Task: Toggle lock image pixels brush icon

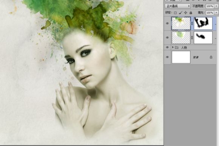Action: pos(180,13)
